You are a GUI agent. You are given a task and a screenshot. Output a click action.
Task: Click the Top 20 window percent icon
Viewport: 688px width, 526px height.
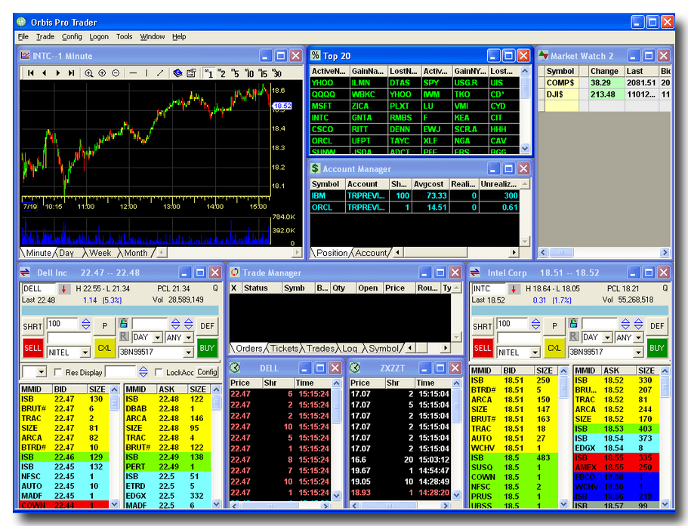pyautogui.click(x=315, y=55)
